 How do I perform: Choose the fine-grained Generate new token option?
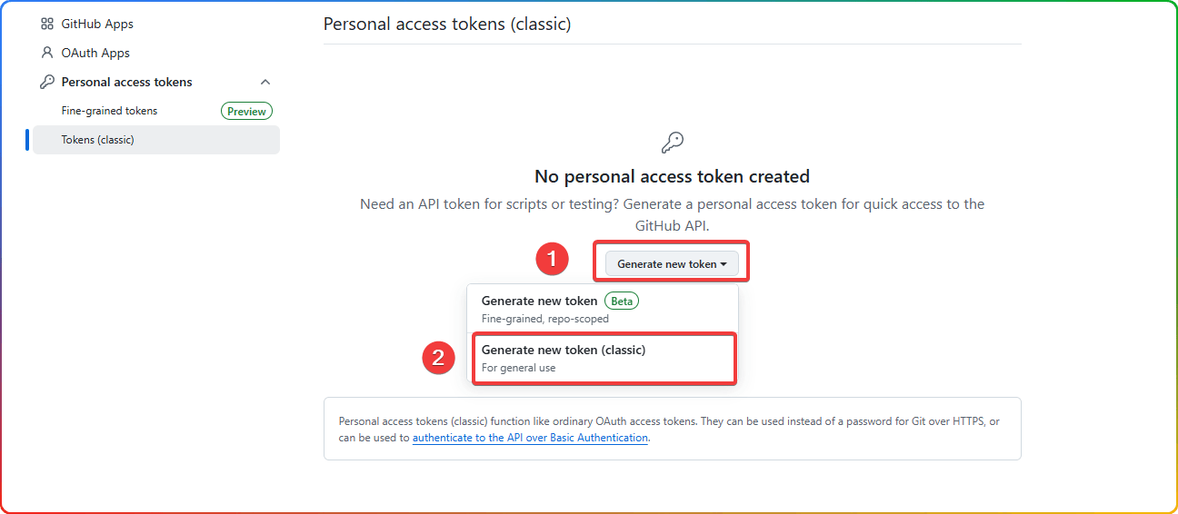click(x=603, y=309)
